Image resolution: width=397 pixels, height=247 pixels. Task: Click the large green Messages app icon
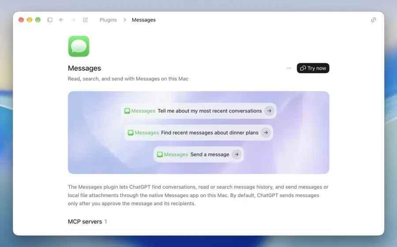79,46
